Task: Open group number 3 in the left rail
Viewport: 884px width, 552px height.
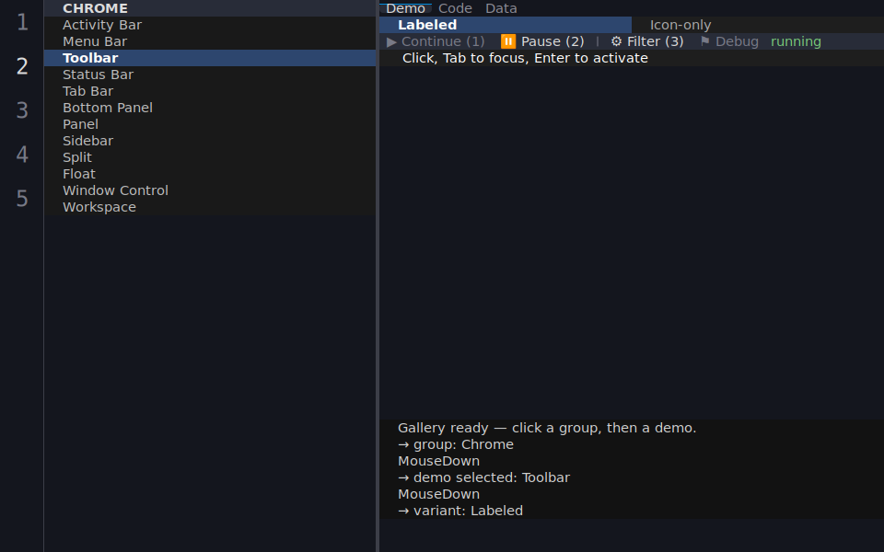Action: click(22, 109)
